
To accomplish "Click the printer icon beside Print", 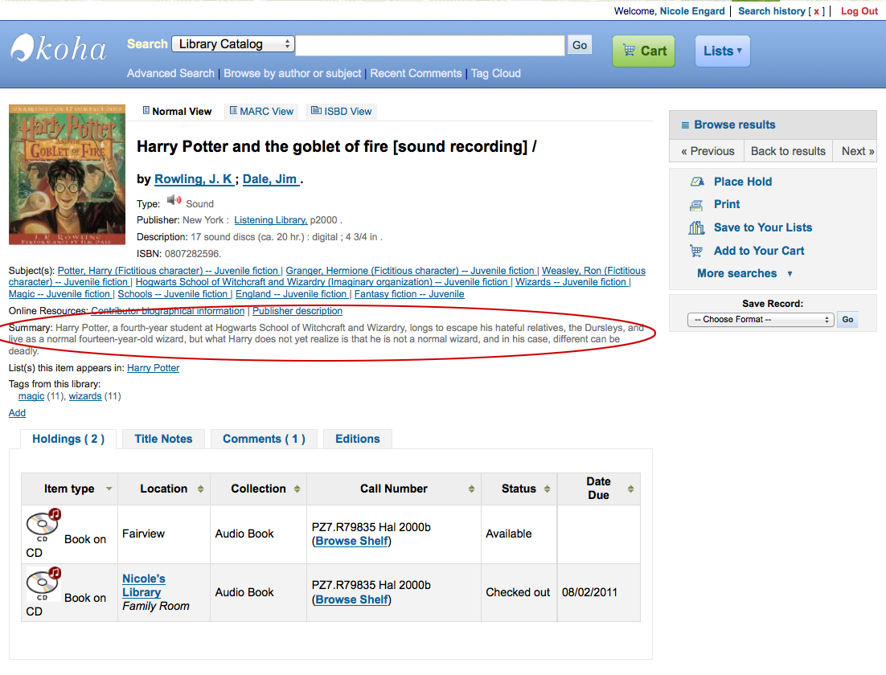I will [x=696, y=205].
